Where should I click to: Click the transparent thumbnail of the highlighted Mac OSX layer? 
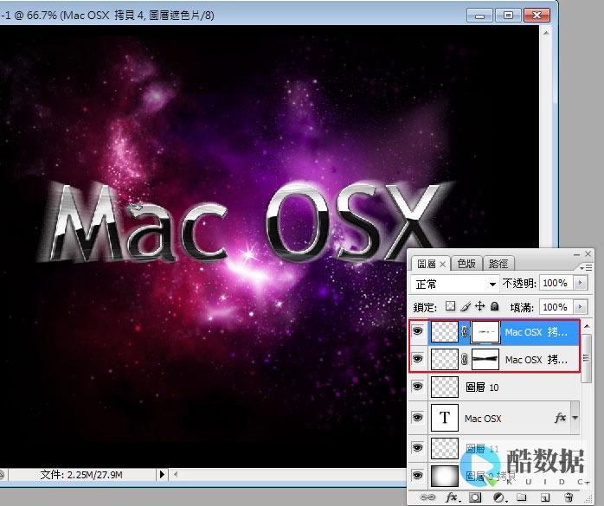click(x=445, y=332)
